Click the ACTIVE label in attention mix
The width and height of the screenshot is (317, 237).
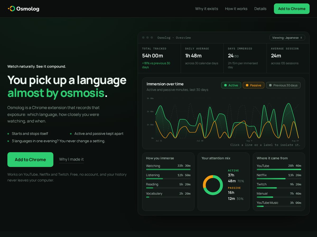tap(234, 171)
